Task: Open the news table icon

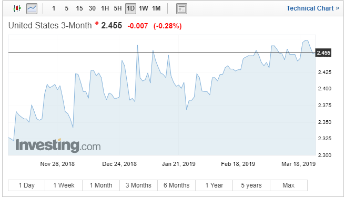Action: point(181,9)
